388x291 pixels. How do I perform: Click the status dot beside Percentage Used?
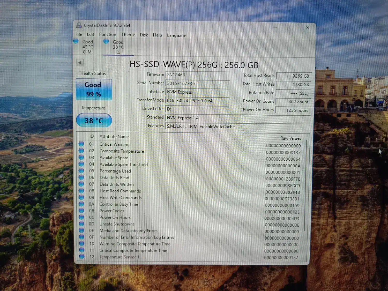[81, 171]
